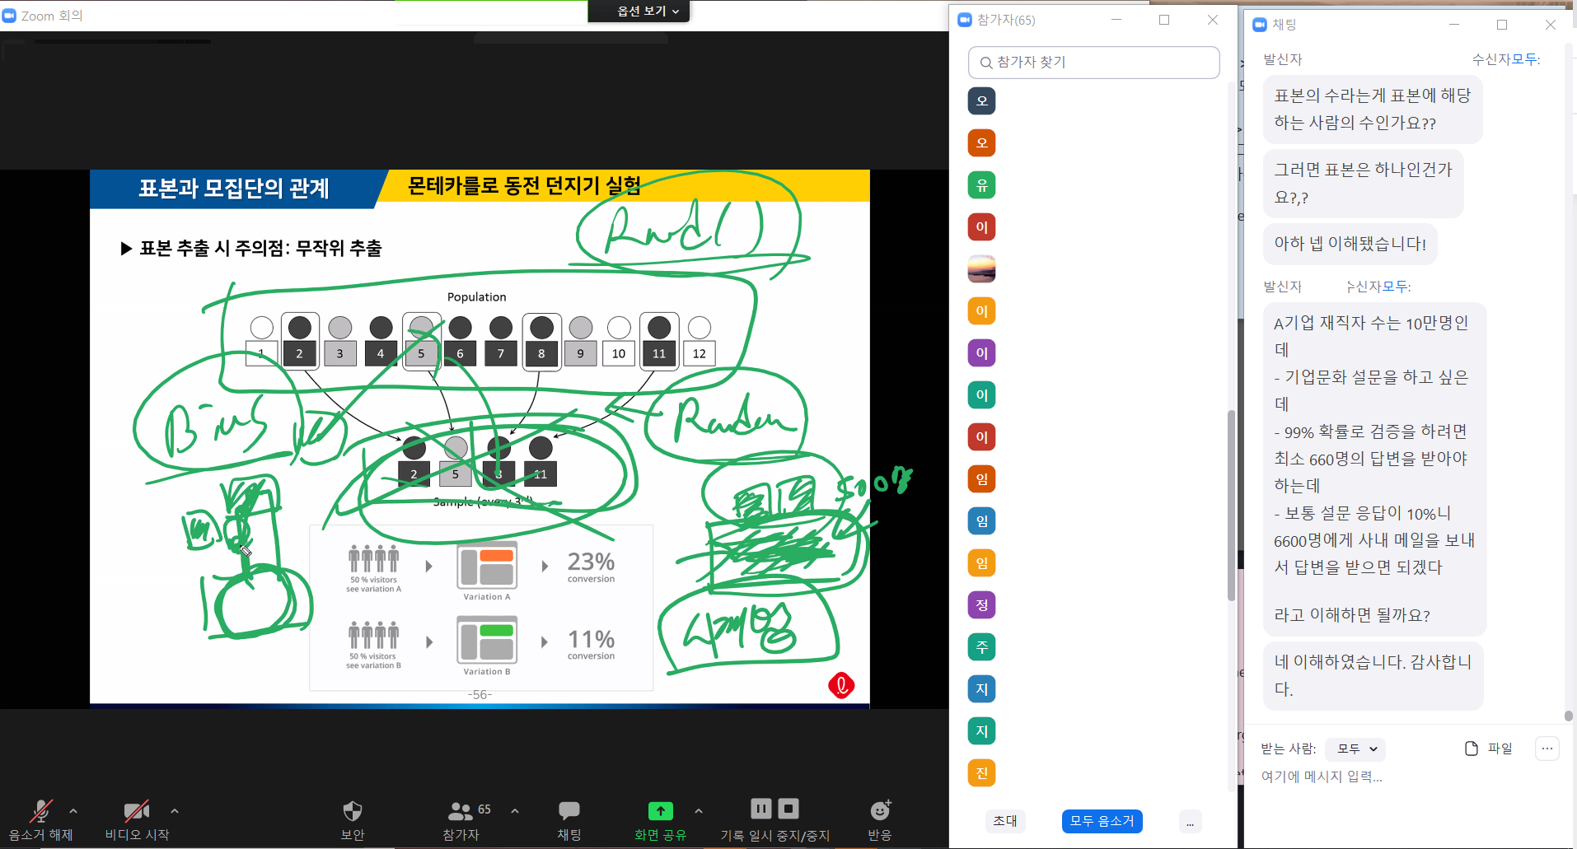The image size is (1577, 849).
Task: Unmute microphone using 음소거 해제
Action: pyautogui.click(x=40, y=812)
